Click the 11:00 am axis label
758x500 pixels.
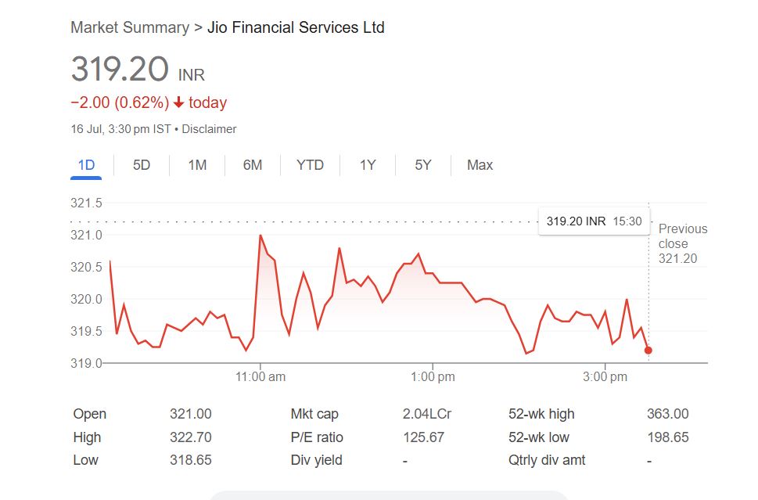click(260, 377)
